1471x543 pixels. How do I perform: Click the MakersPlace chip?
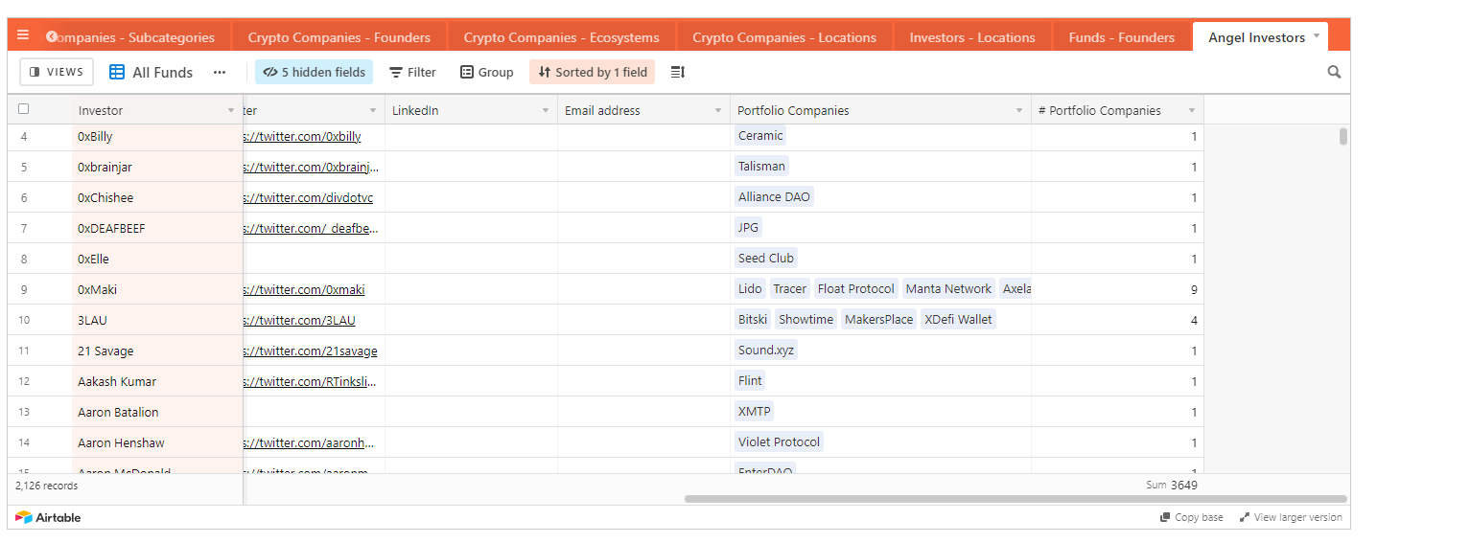click(x=878, y=320)
